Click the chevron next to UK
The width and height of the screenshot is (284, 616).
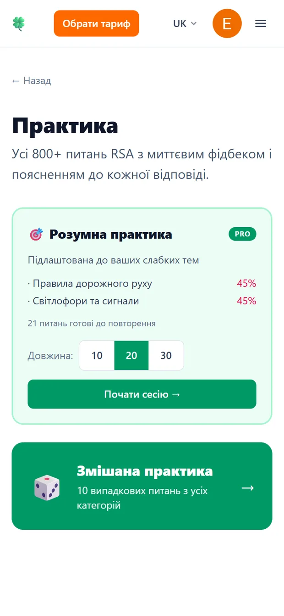point(194,23)
